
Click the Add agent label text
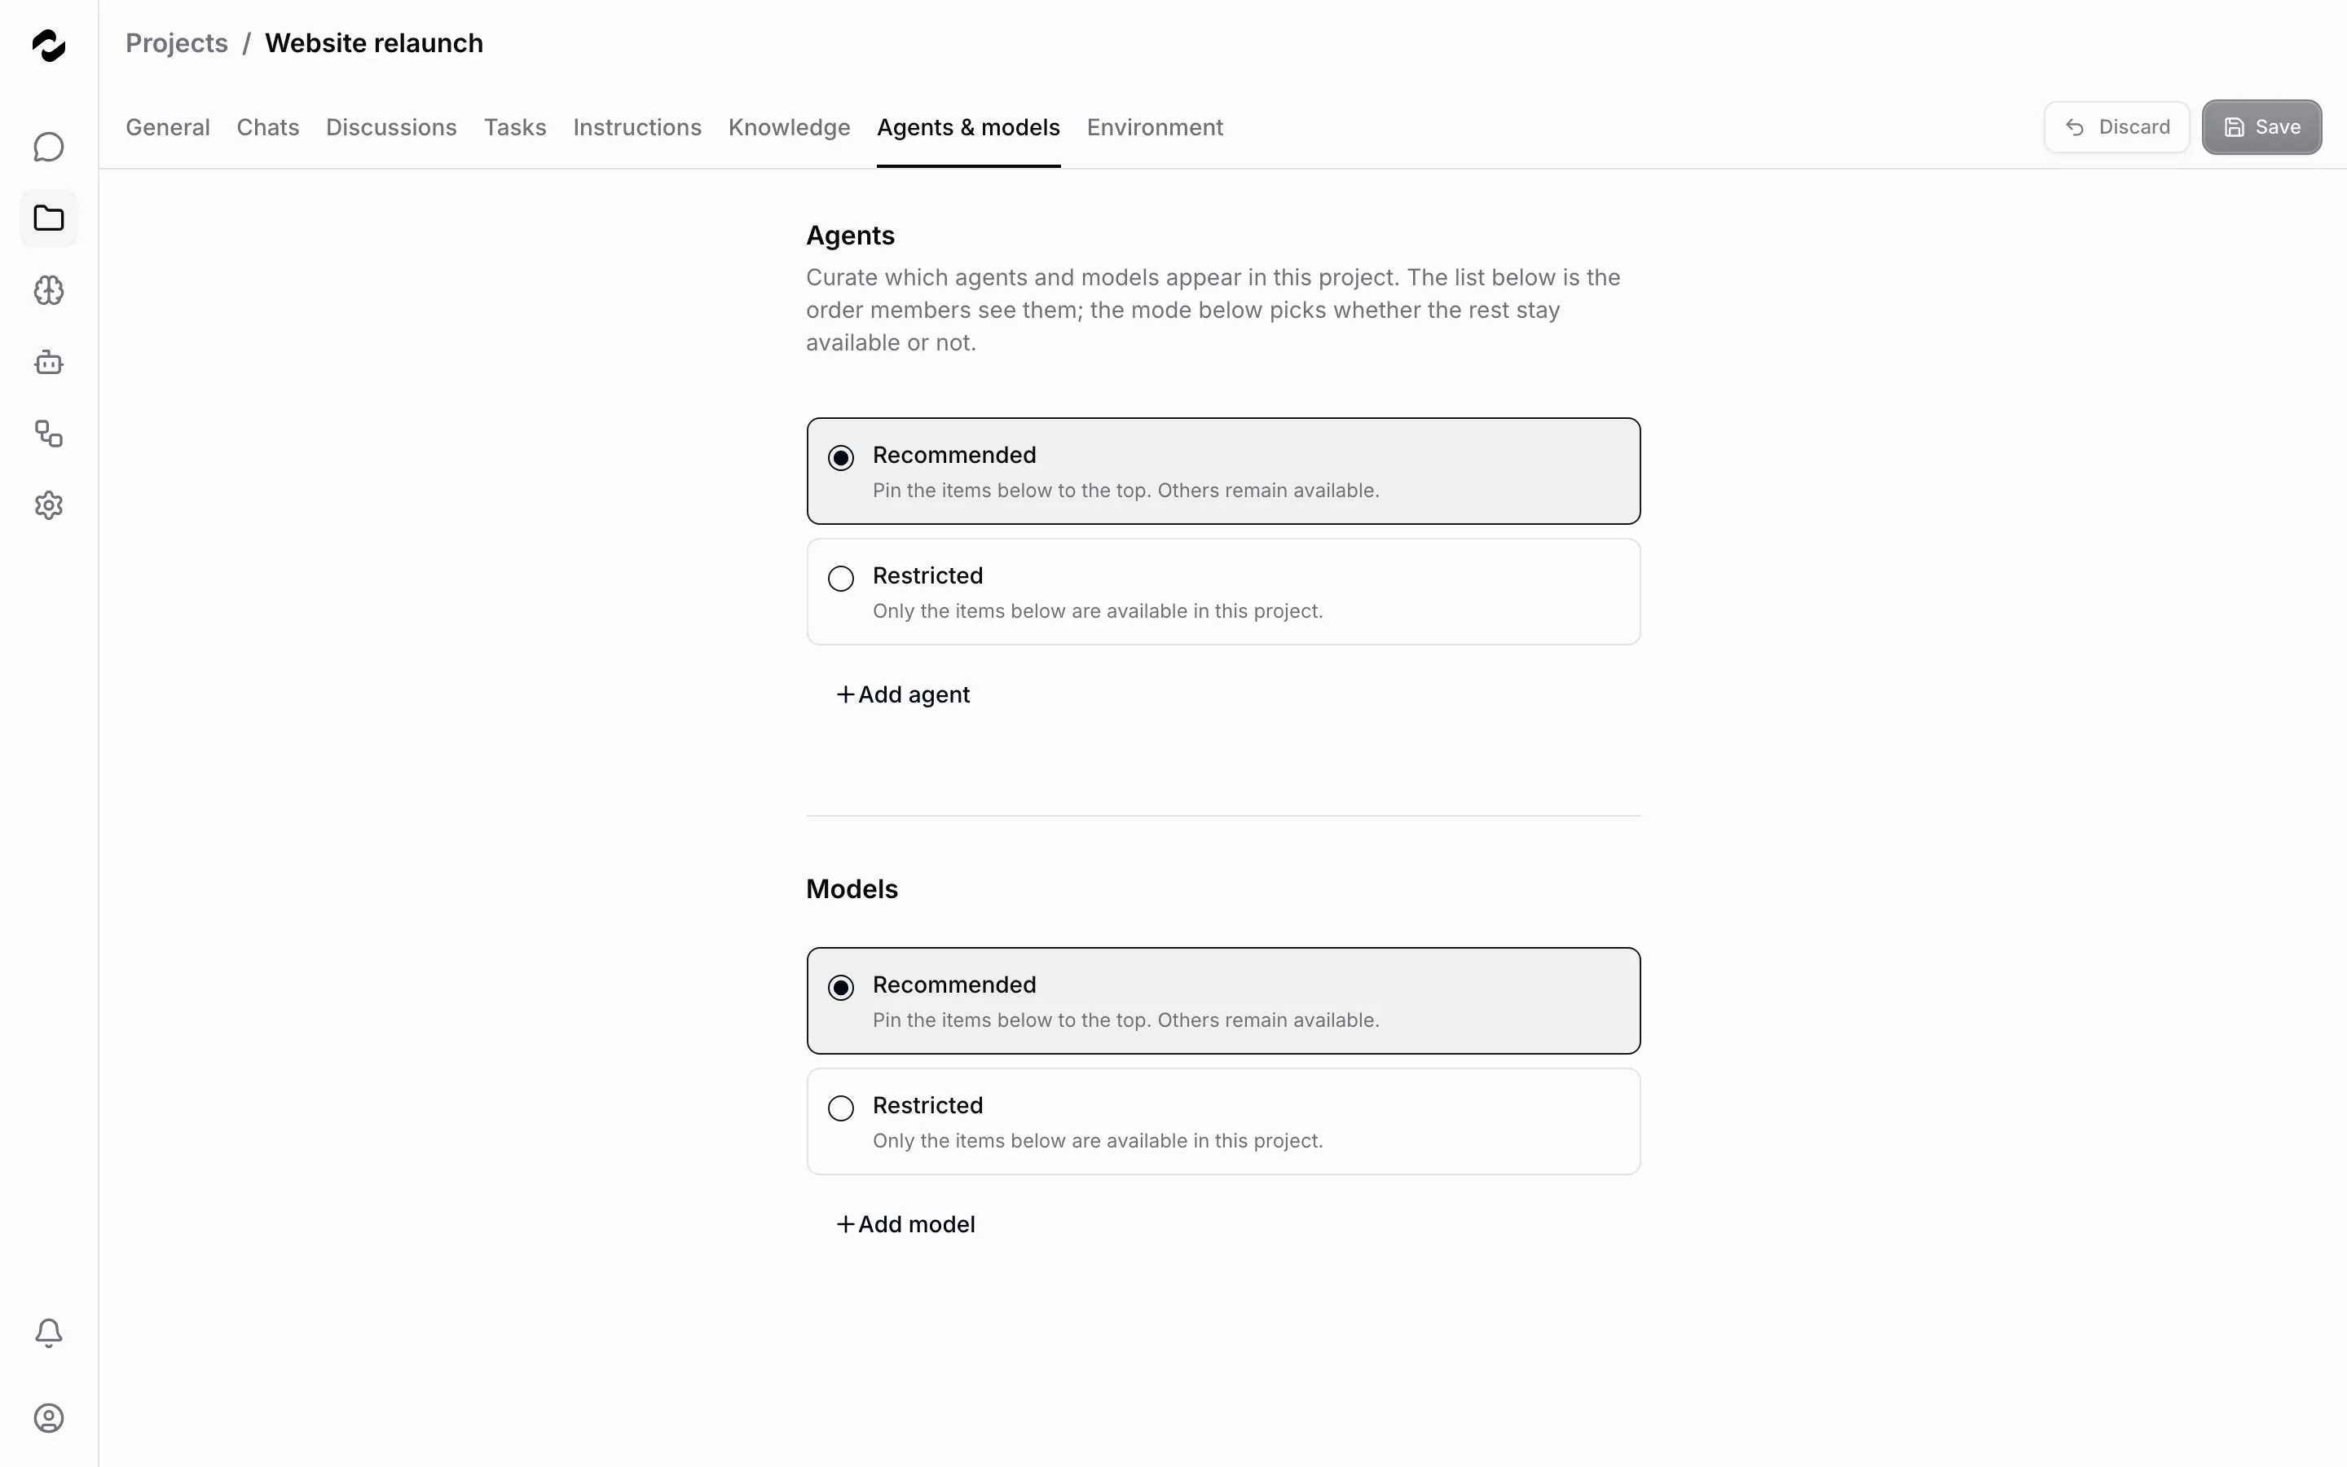click(x=914, y=694)
